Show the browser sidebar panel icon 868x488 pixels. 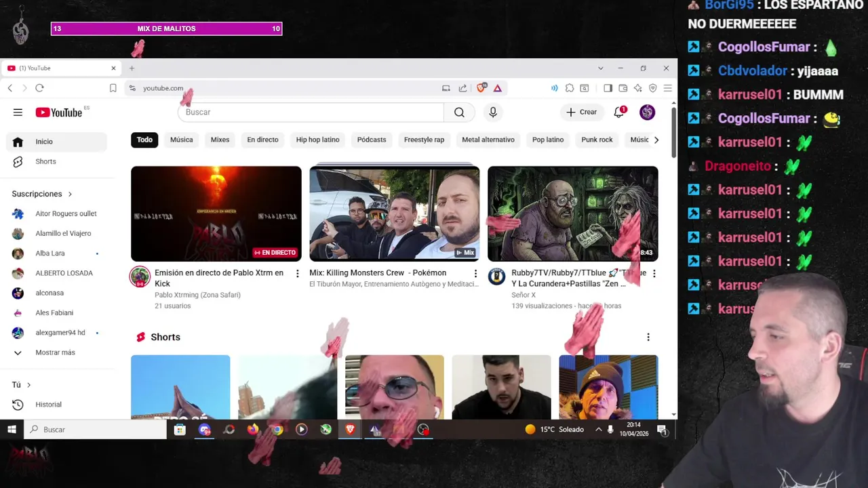point(608,88)
